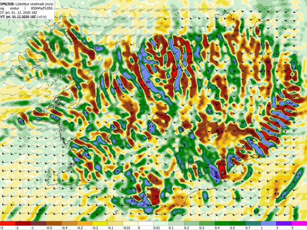The height and width of the screenshot is (230, 307).
Task: Select the orange legend swatch labeled -0.3
Action: click(84, 223)
